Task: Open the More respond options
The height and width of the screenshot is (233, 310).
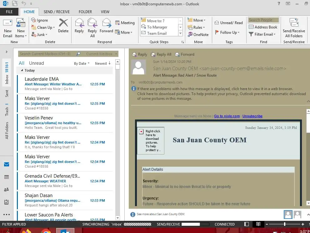Action: coord(124,32)
